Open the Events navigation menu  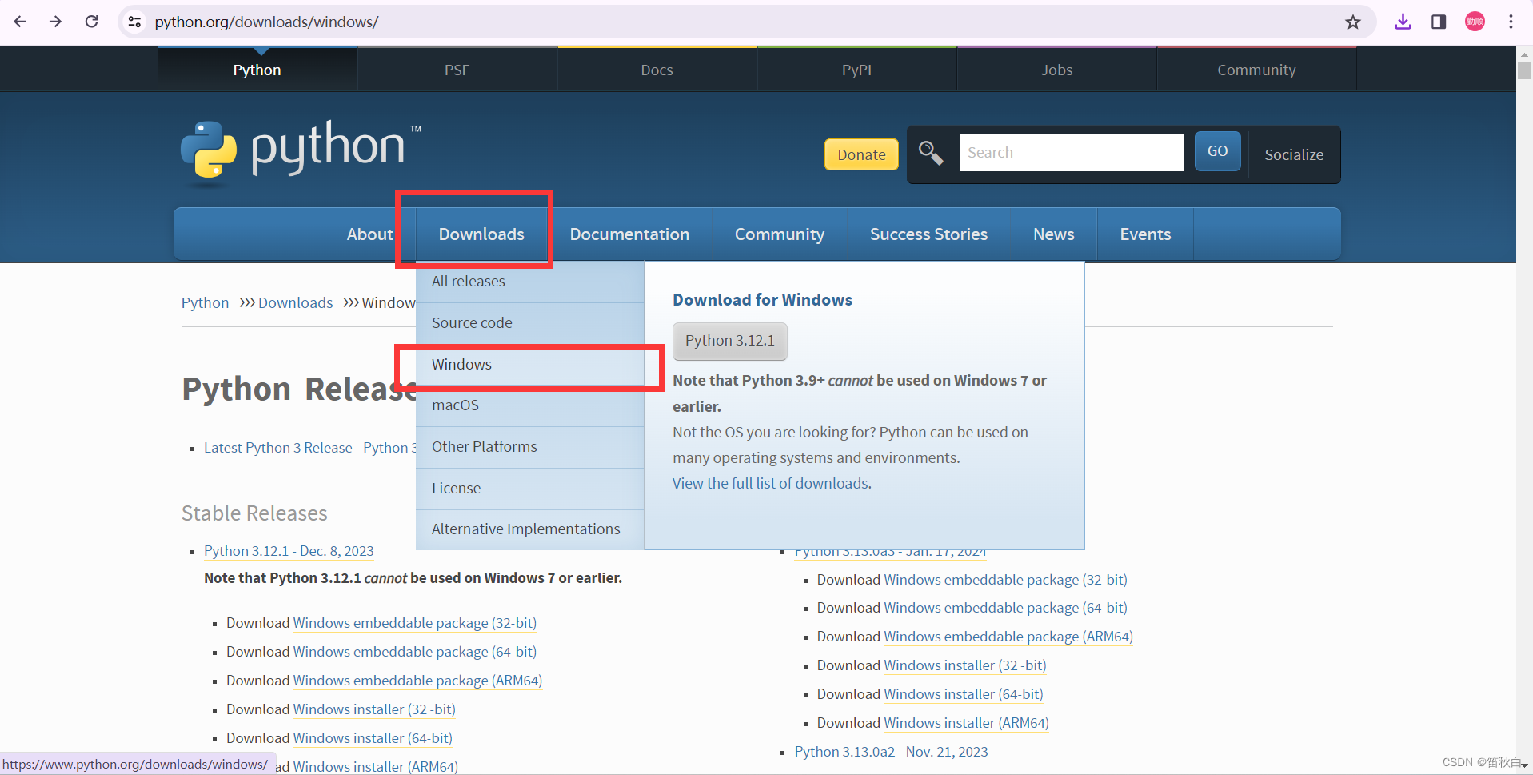click(x=1145, y=234)
